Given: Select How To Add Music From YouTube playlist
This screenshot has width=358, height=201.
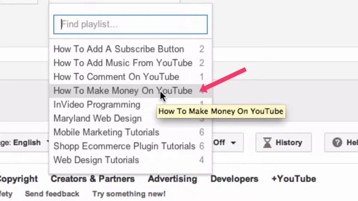Looking at the screenshot, I should [x=130, y=63].
